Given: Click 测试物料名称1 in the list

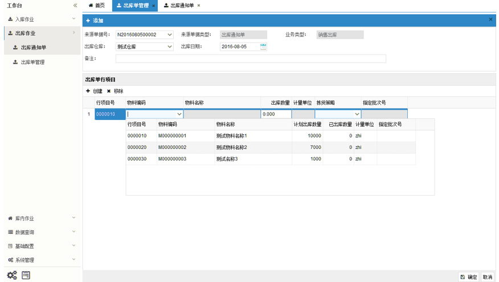Looking at the screenshot, I should tap(231, 136).
